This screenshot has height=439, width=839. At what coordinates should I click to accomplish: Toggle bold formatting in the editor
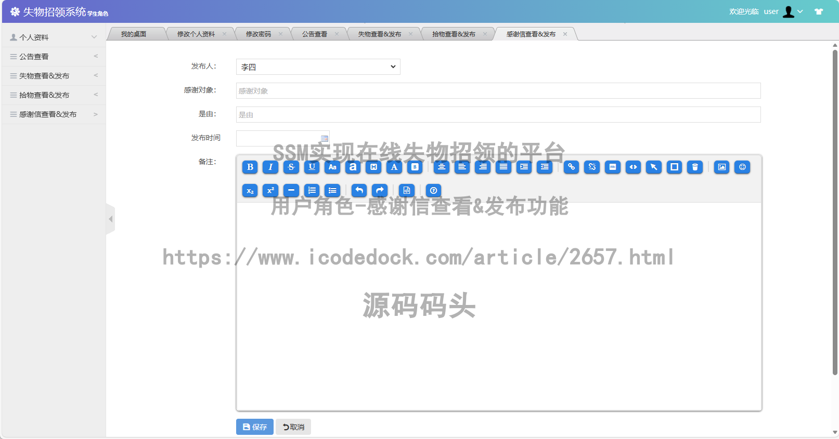pos(250,167)
